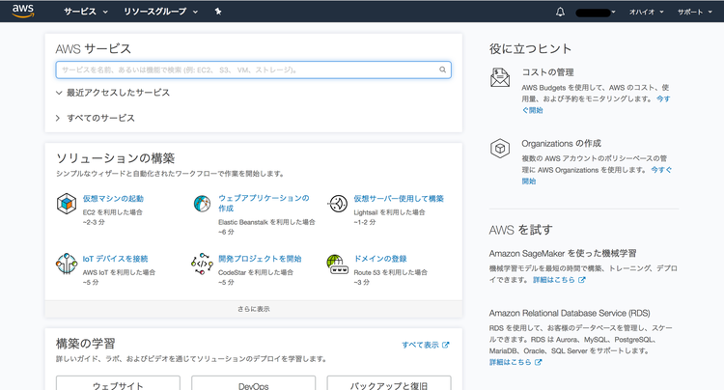Expand すべてのサービス section

(x=96, y=118)
